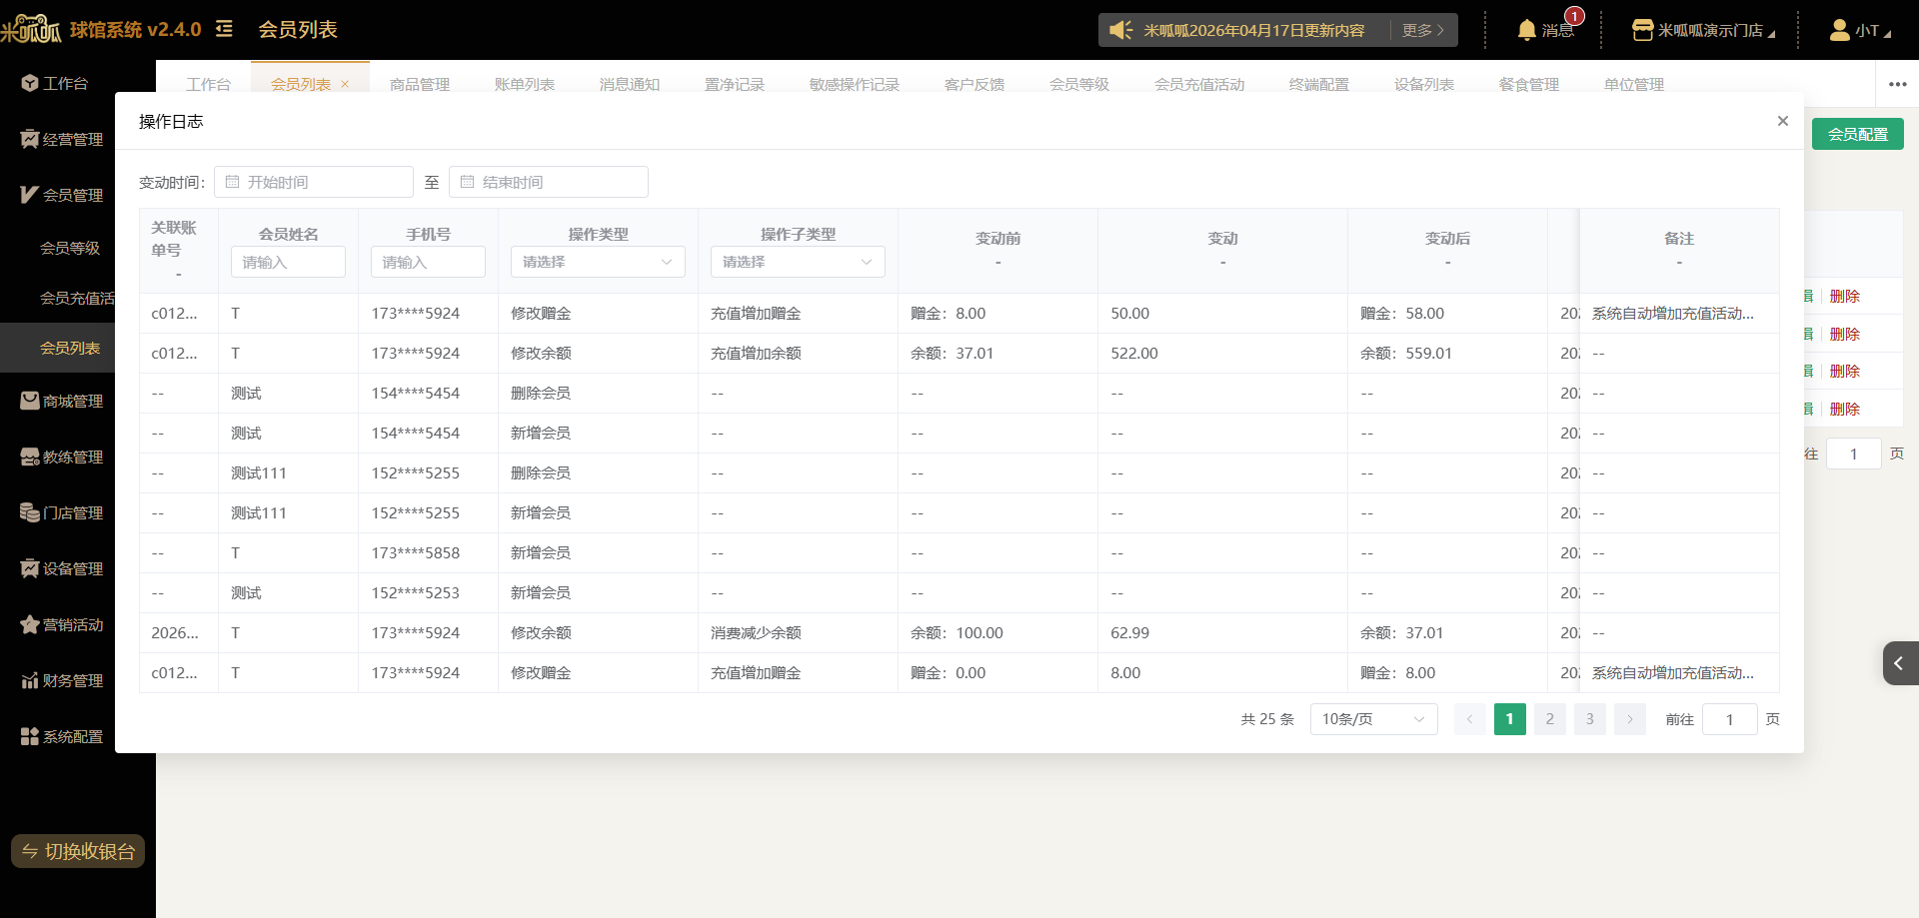Go to page 3 of the log

coord(1589,719)
